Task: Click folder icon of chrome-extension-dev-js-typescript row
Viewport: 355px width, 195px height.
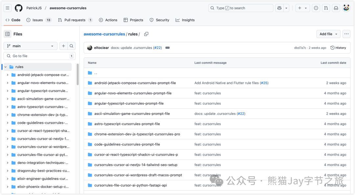Action: [90, 134]
